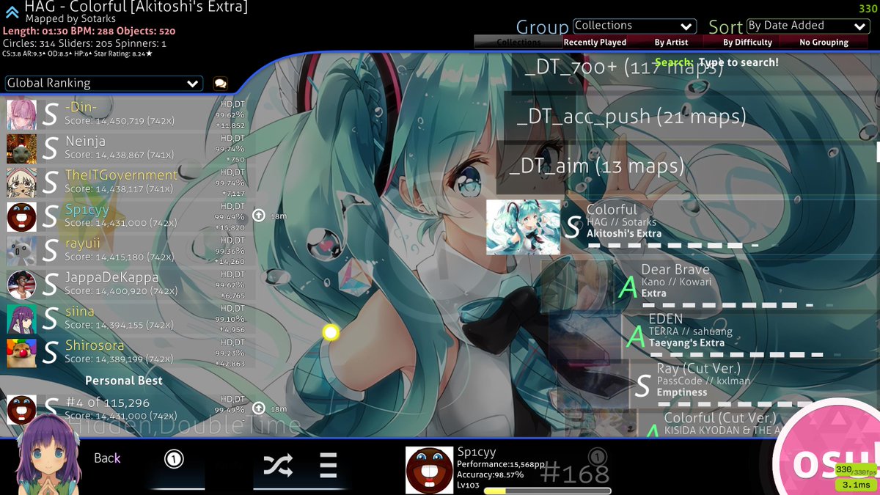Select the Colorful Akitoshi's Extra beatmap card
The width and height of the screenshot is (880, 495).
pyautogui.click(x=683, y=227)
